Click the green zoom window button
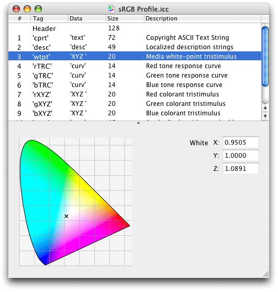278x292 pixels. click(x=38, y=9)
